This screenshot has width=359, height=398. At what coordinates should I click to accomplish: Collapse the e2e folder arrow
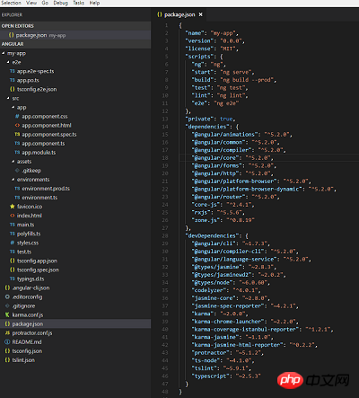click(8, 62)
